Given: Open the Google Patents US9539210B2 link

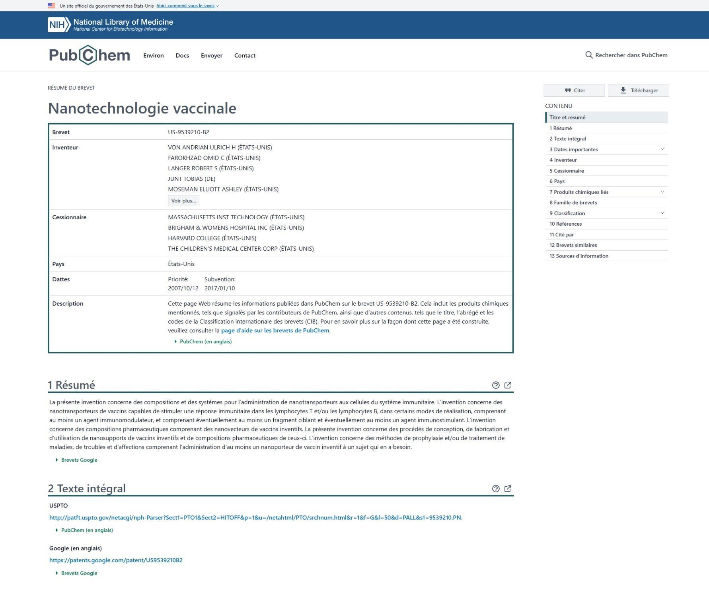Looking at the screenshot, I should click(116, 560).
